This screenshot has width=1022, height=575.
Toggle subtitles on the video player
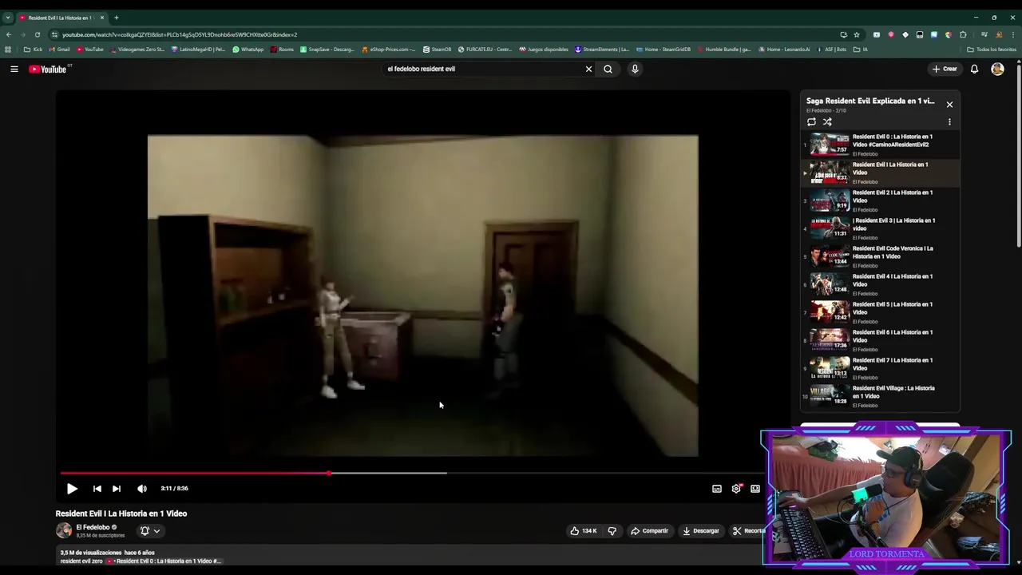point(717,489)
